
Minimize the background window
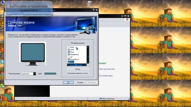pyautogui.click(x=122, y=16)
